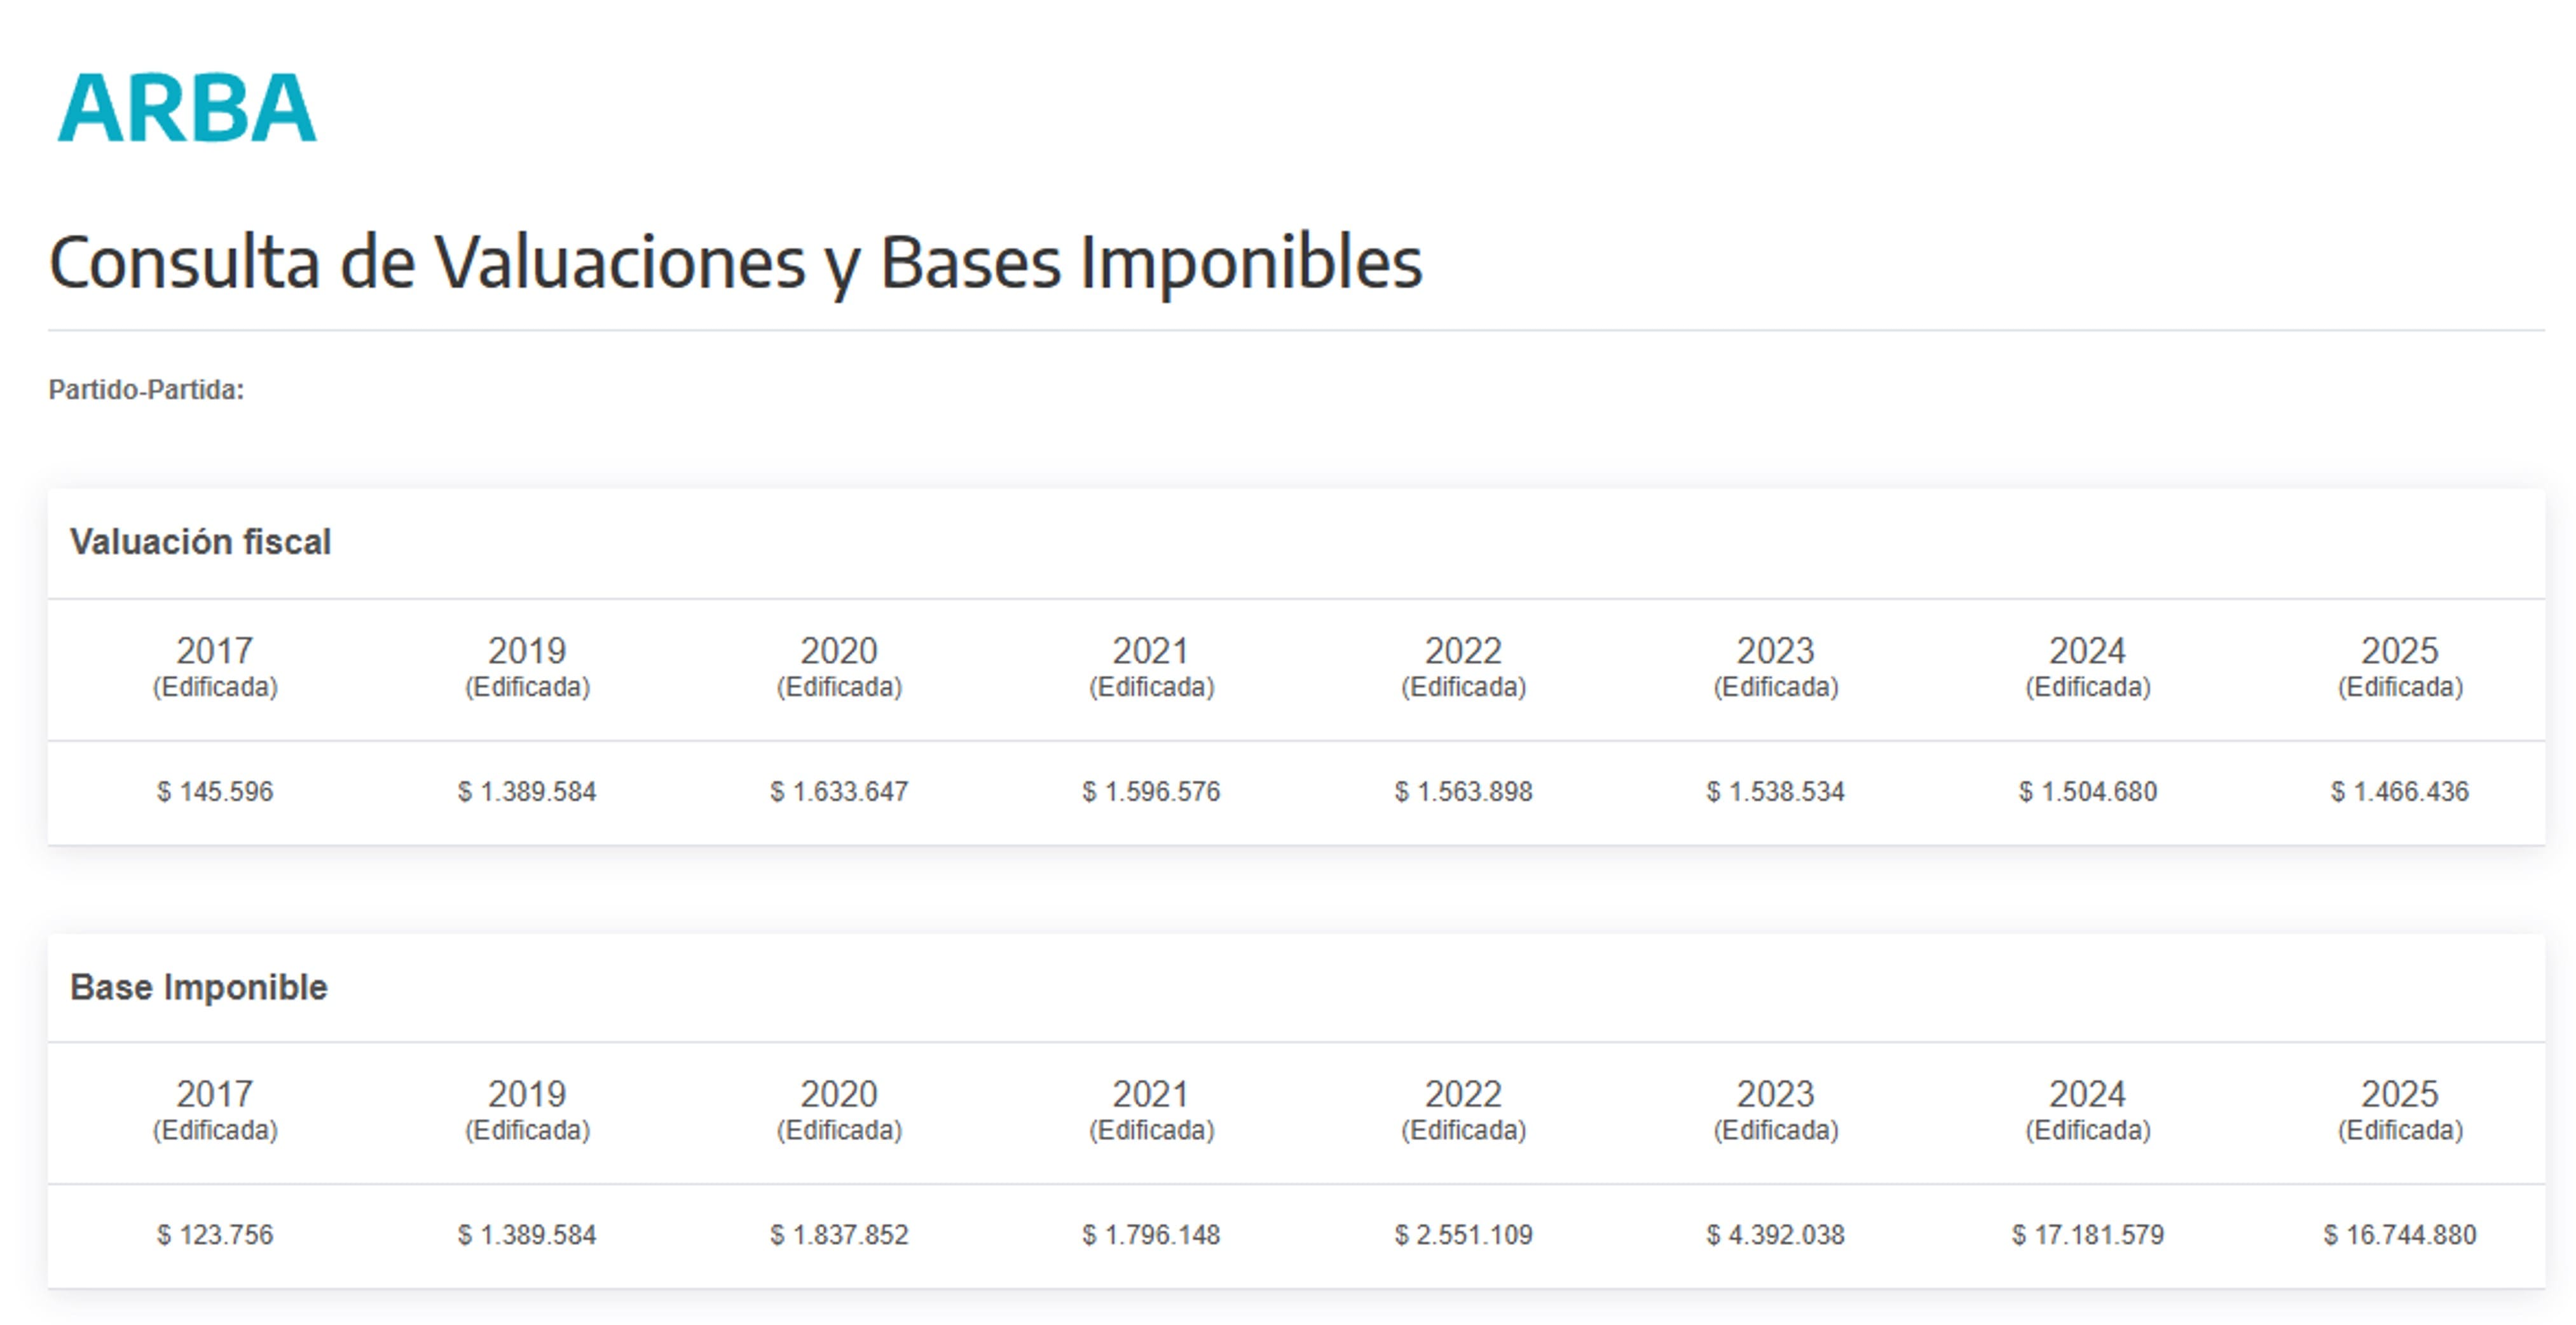The height and width of the screenshot is (1325, 2576).
Task: Click the Consulta de Valuaciones y Bases Imponibles heading
Action: click(735, 263)
